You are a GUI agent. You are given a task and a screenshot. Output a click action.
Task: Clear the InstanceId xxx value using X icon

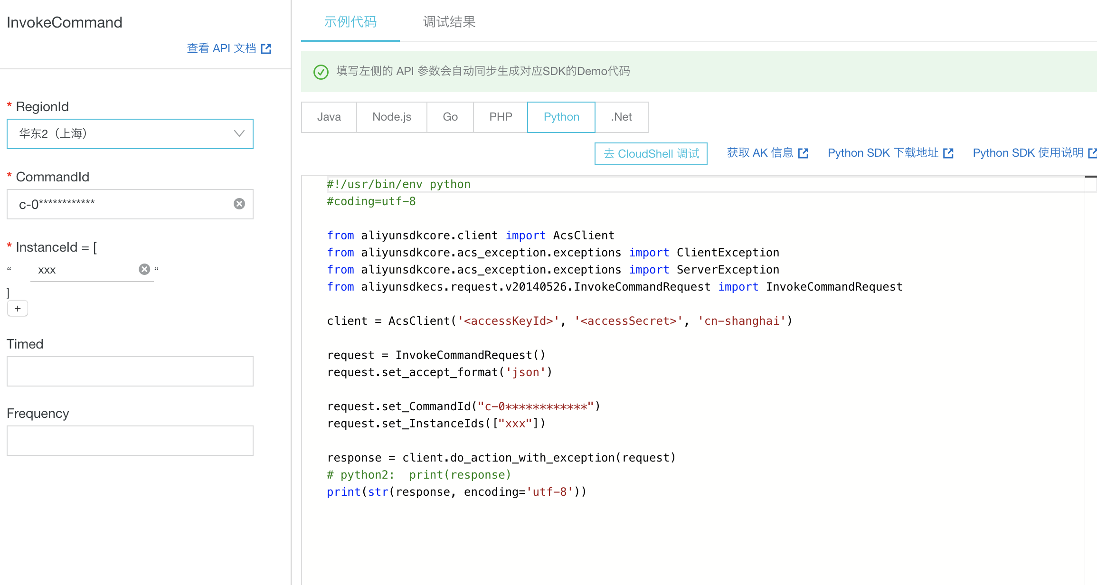coord(144,269)
